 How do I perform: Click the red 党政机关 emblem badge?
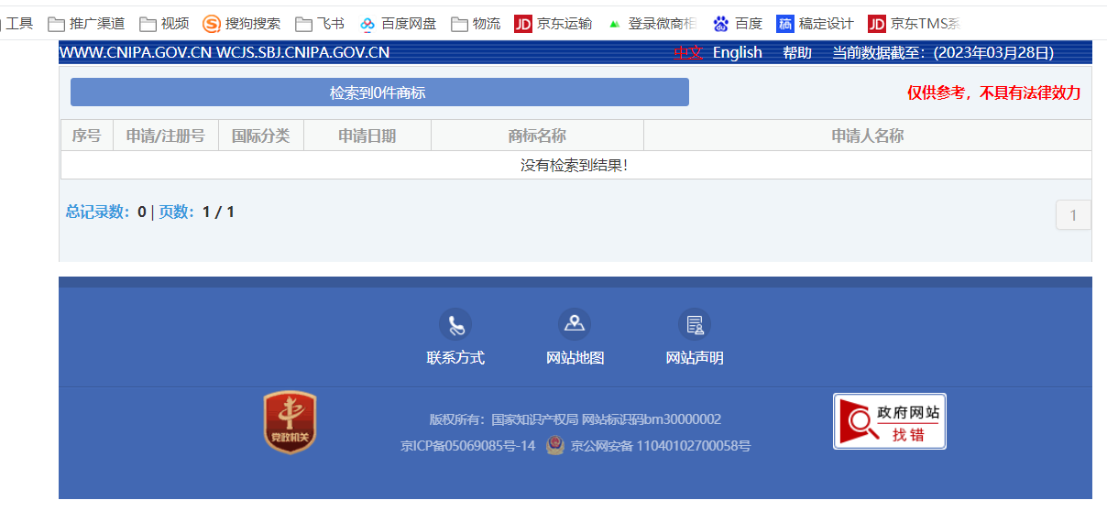coord(290,422)
